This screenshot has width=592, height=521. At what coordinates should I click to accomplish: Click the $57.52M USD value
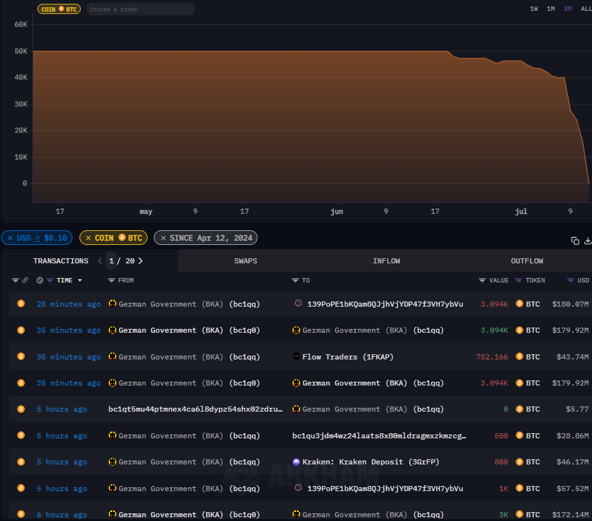tap(572, 489)
